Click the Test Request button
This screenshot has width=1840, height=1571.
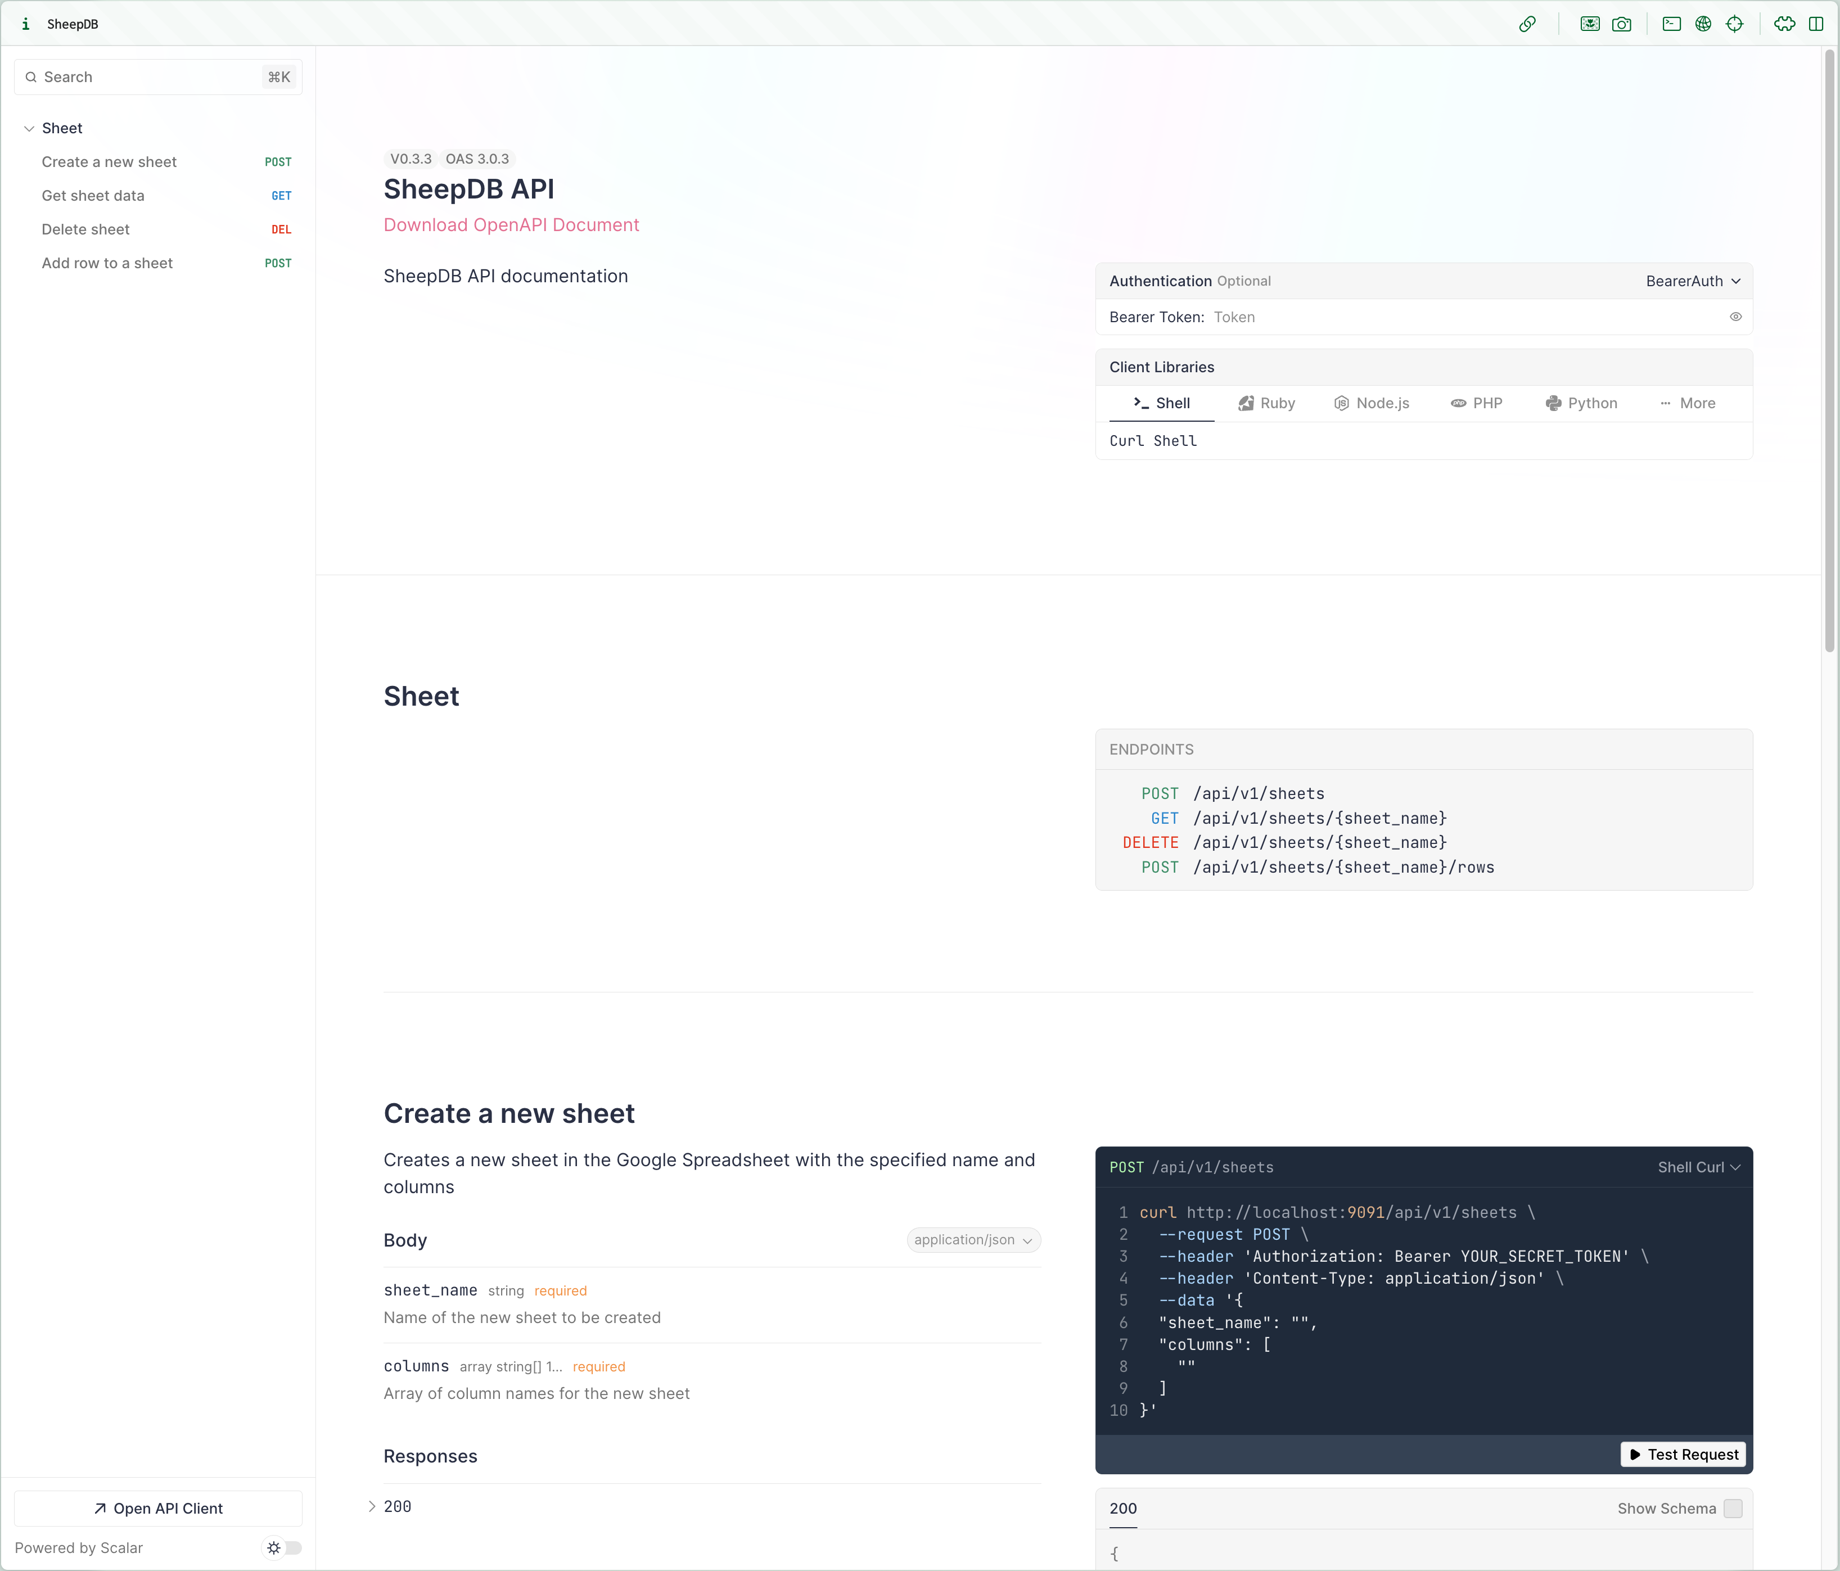click(x=1684, y=1454)
